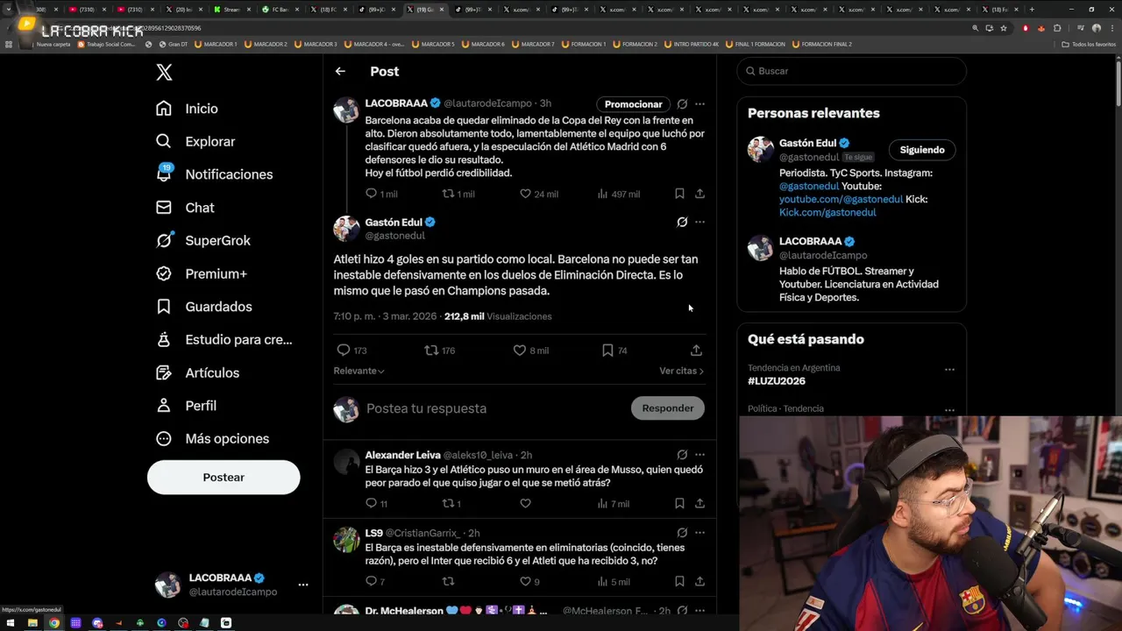Click the X logo in sidebar
1122x631 pixels.
tap(164, 73)
